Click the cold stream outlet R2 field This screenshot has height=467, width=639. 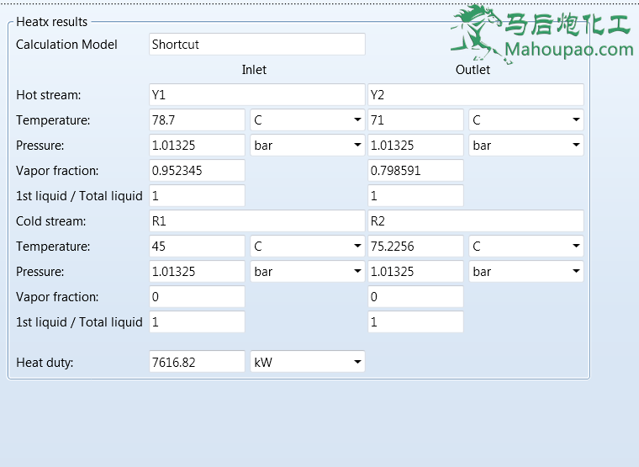pos(475,221)
